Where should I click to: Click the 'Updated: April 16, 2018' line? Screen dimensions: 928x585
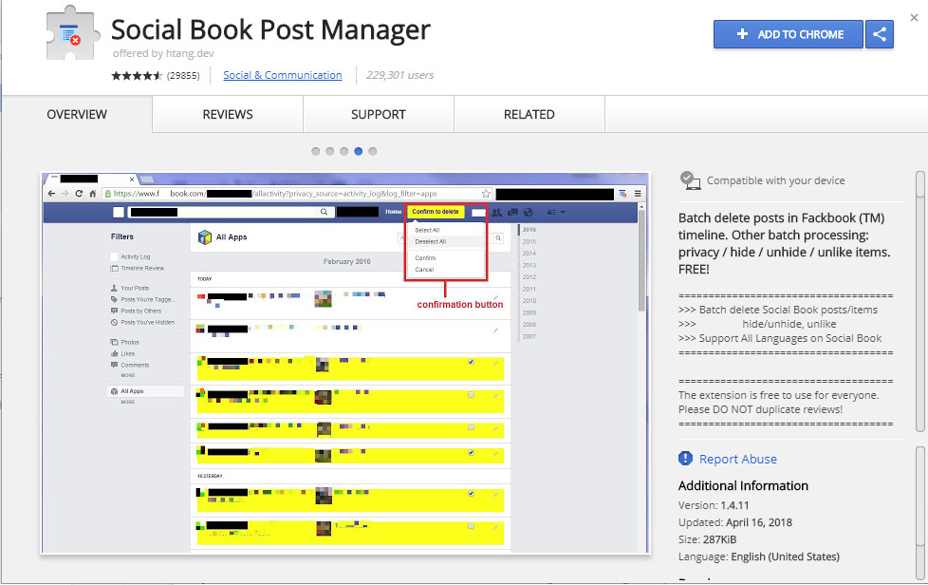(735, 522)
